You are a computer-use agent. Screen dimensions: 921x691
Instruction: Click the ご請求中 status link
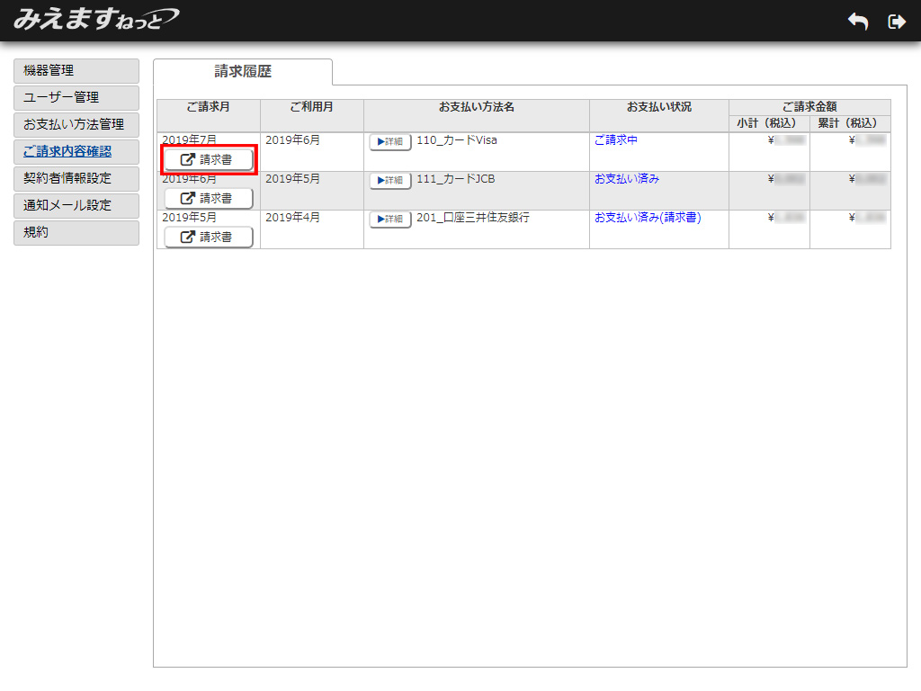point(615,140)
